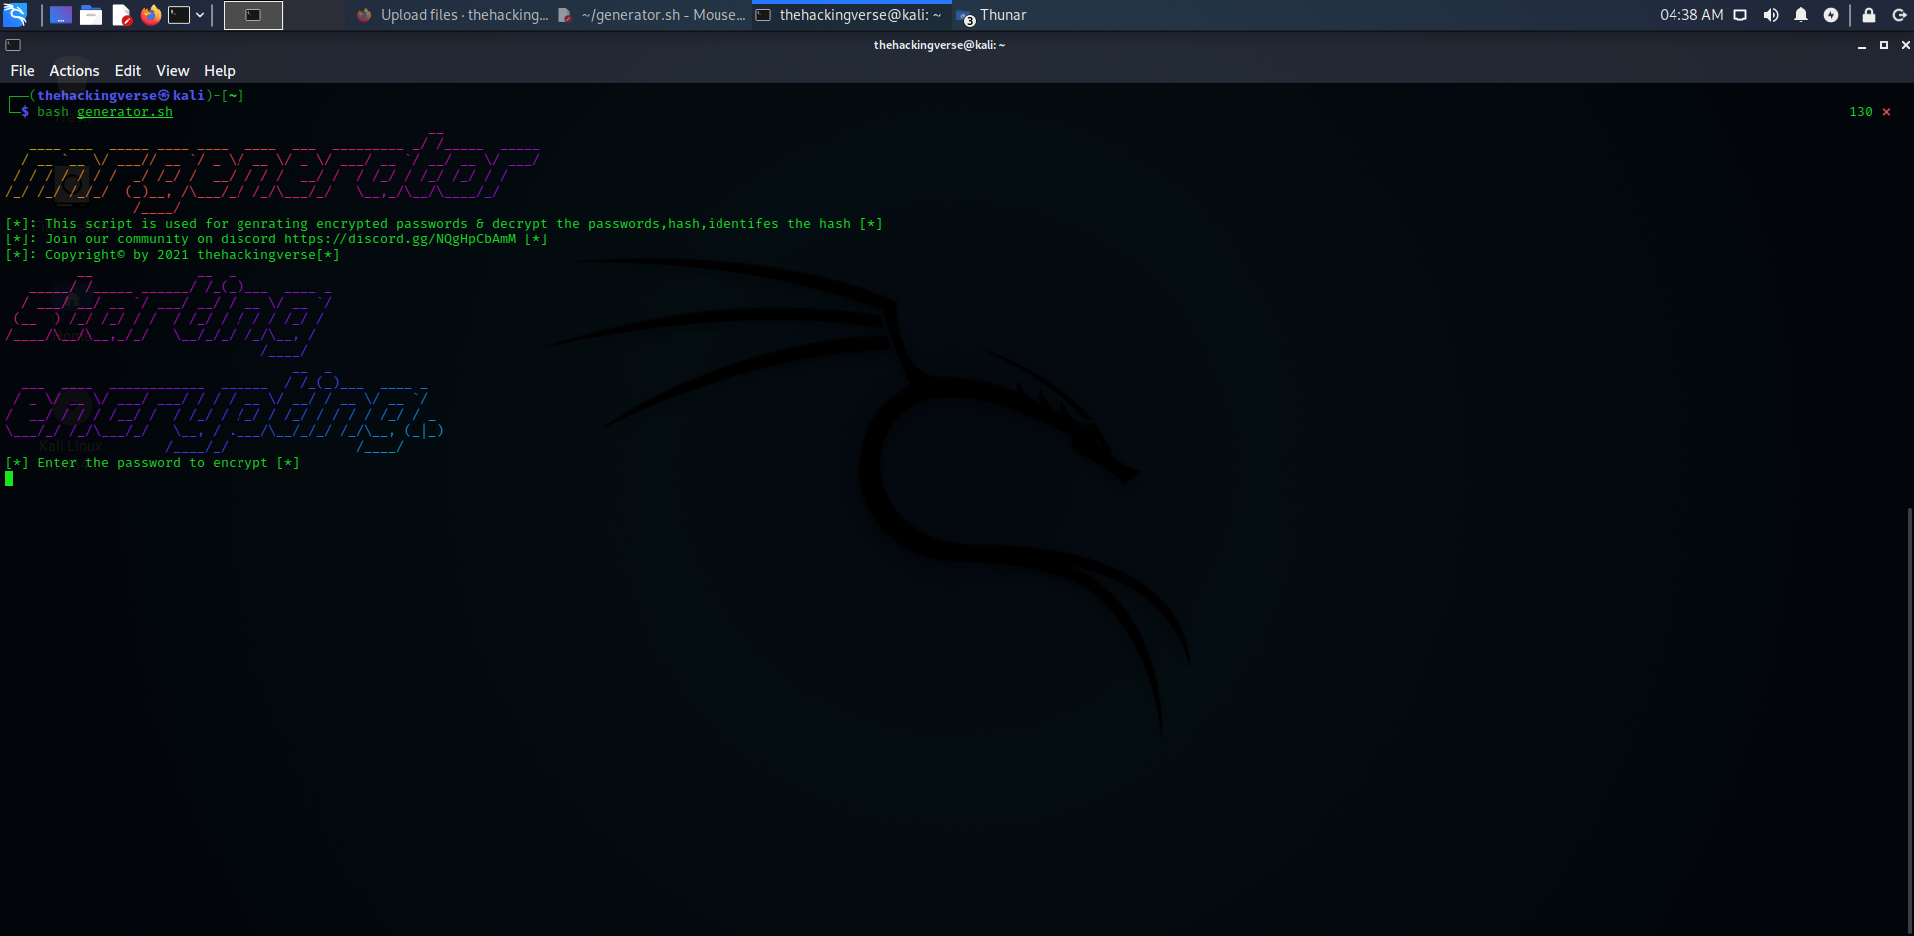Click the logout icon in the tray
This screenshot has height=936, width=1914.
tap(1901, 15)
